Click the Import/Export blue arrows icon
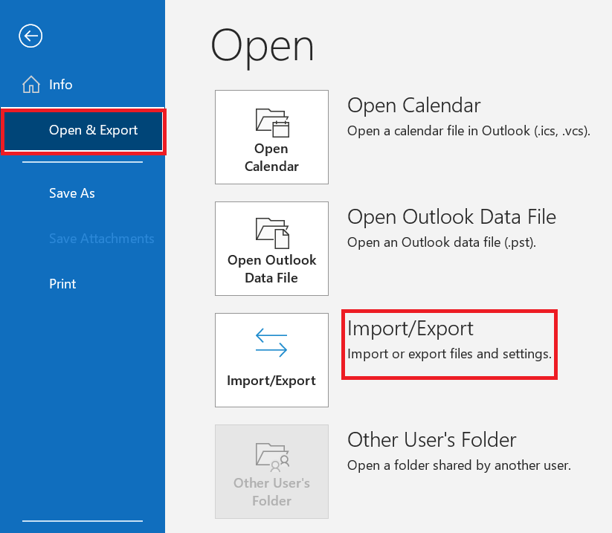612x533 pixels. click(x=271, y=343)
